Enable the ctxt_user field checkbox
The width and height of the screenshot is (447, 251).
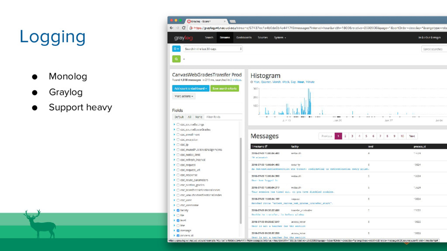pos(178,200)
